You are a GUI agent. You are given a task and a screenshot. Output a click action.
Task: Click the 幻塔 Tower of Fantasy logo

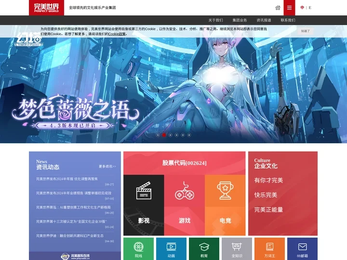click(x=29, y=39)
